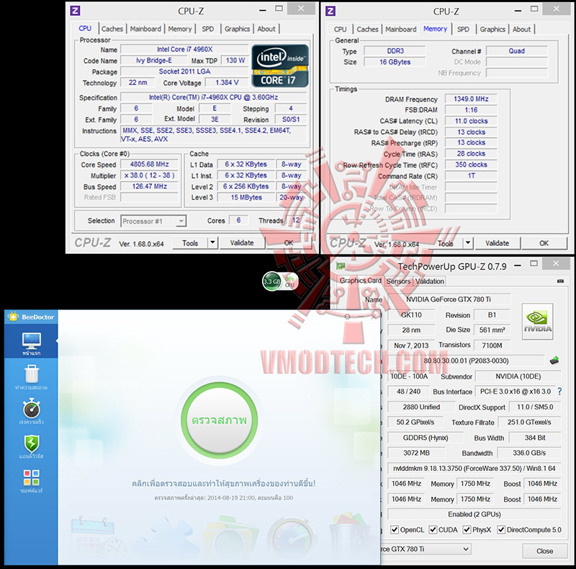This screenshot has height=569, width=576.
Task: Click the Intel Core i7 logo badge
Action: click(280, 66)
